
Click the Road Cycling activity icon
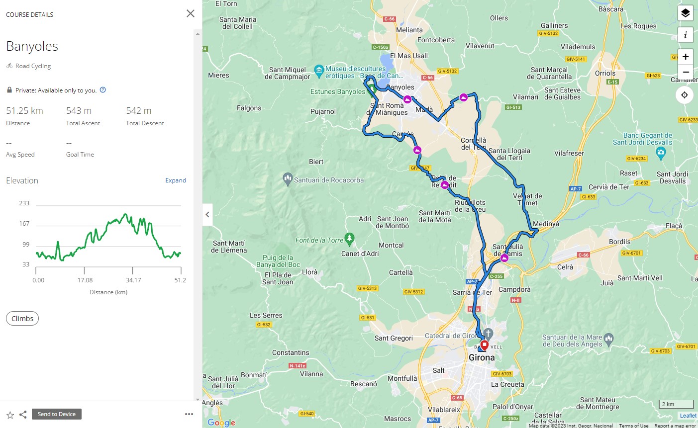9,66
